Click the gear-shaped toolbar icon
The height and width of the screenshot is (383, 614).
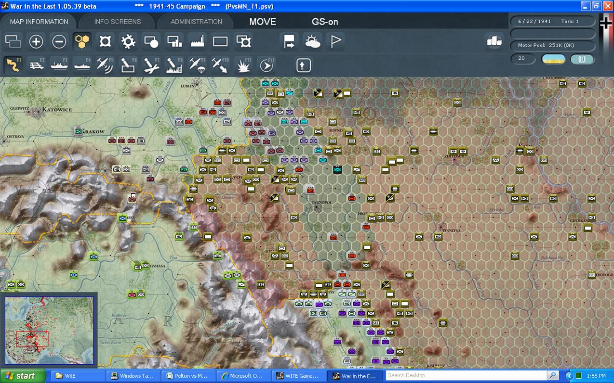coord(128,42)
